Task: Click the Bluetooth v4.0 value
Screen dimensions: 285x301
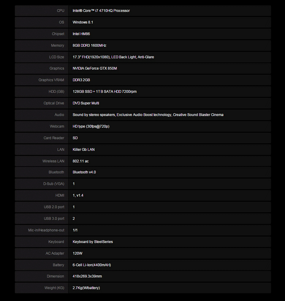Action: (x=84, y=172)
